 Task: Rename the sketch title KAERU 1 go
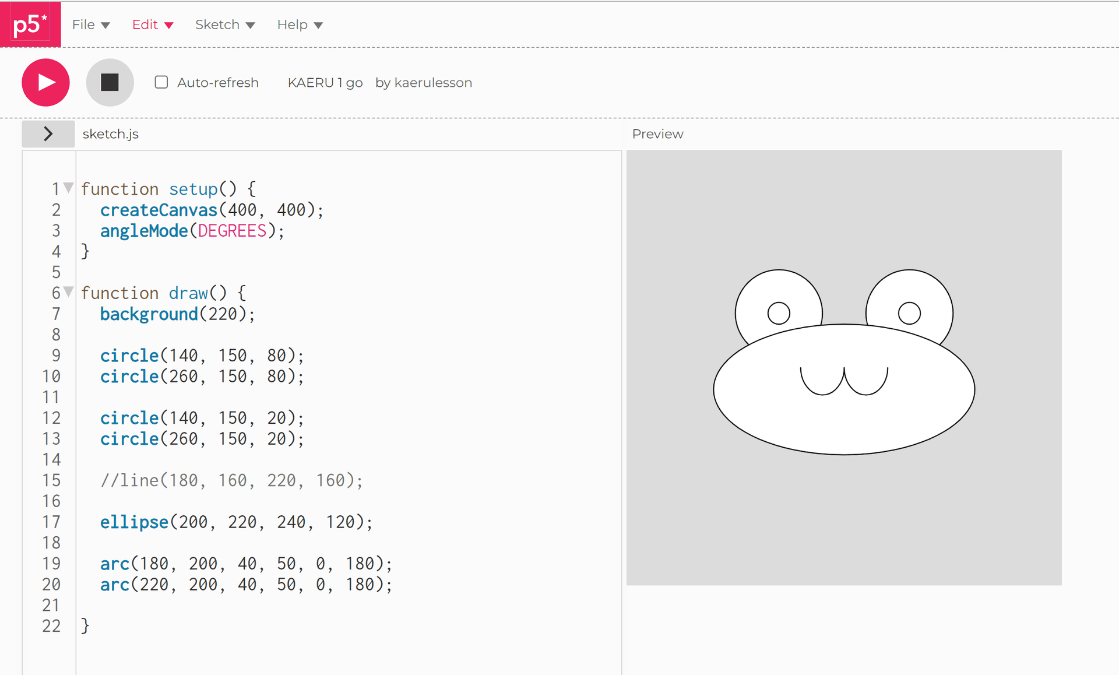(x=325, y=83)
